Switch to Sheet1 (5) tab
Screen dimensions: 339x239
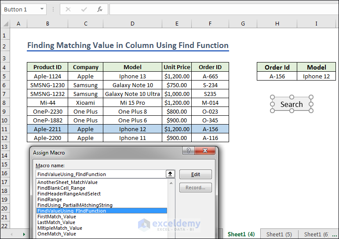pos(279,234)
